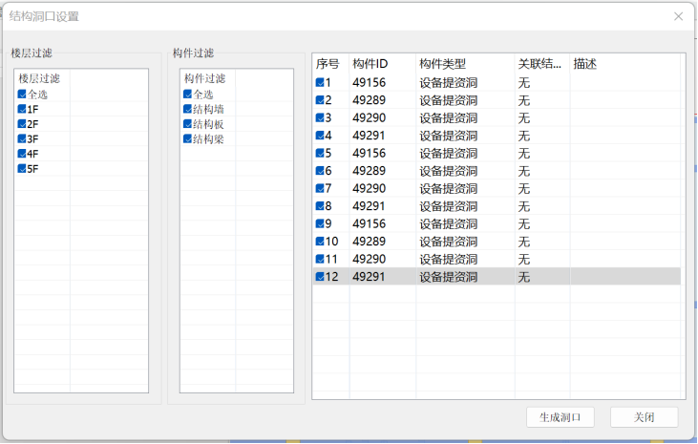Click the 楼层过滤 list header
This screenshot has width=698, height=444.
pyautogui.click(x=42, y=79)
